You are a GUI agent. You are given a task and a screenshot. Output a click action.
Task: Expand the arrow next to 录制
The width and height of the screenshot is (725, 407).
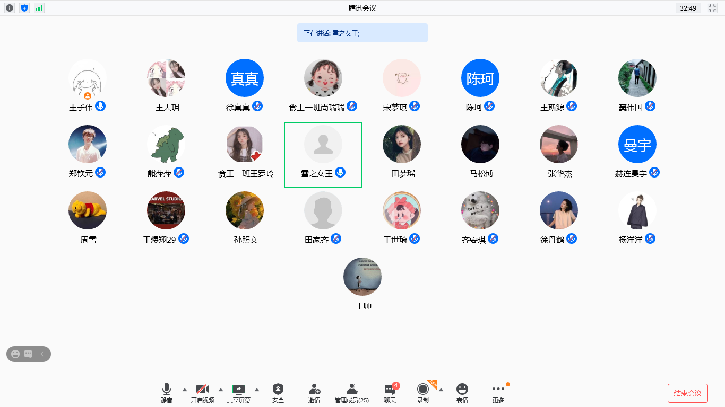pyautogui.click(x=441, y=390)
